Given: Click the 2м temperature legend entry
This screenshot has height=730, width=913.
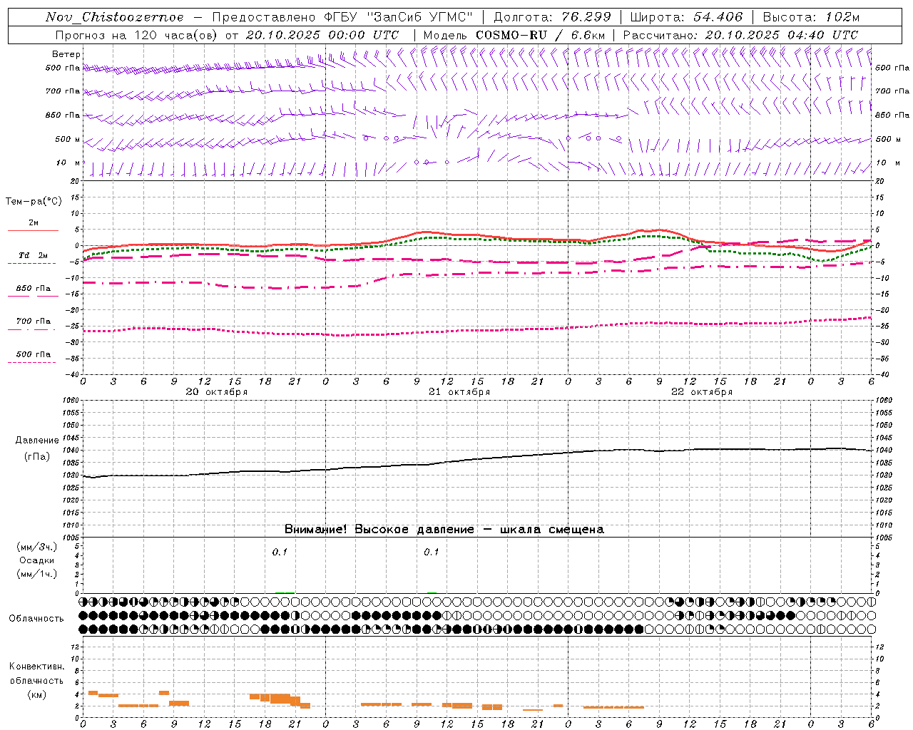Looking at the screenshot, I should (x=34, y=222).
